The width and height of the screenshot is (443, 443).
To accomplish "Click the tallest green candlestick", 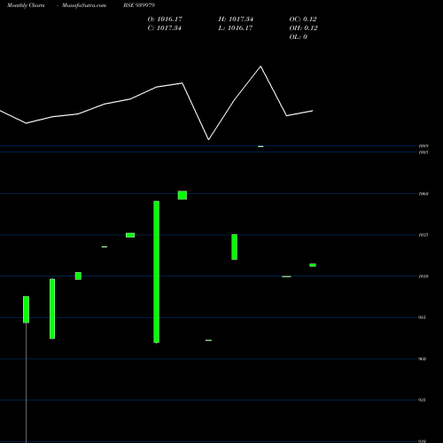I will (x=157, y=272).
